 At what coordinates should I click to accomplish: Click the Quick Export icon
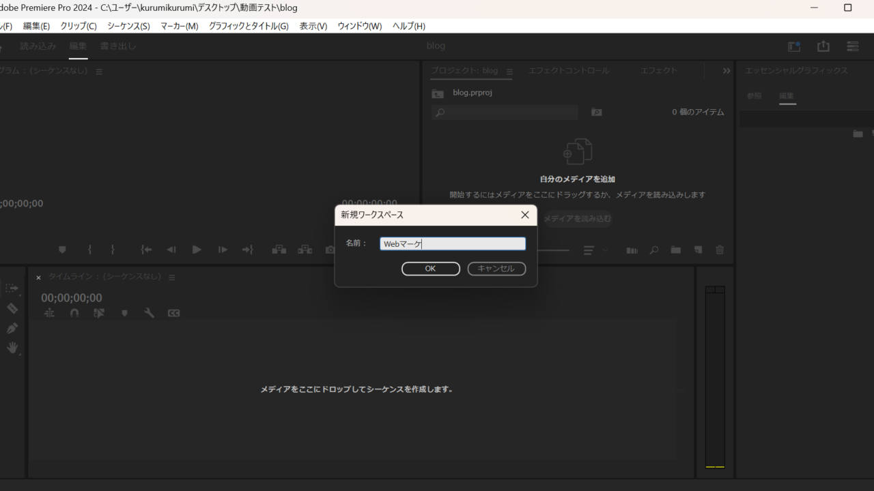(823, 46)
